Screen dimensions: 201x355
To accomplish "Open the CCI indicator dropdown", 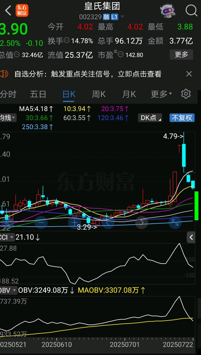I will (7, 237).
